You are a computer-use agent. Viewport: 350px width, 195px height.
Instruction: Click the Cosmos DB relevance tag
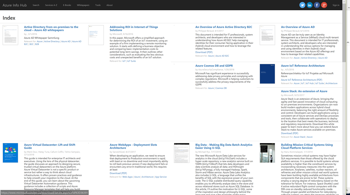[221, 88]
